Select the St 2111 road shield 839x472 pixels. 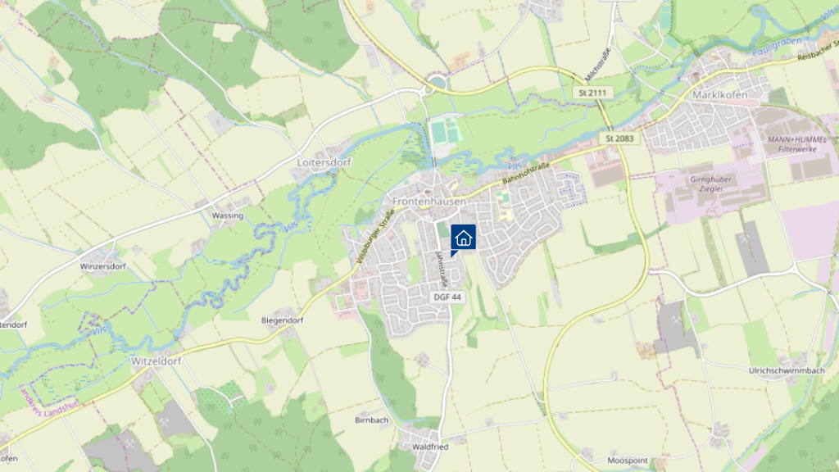(592, 93)
